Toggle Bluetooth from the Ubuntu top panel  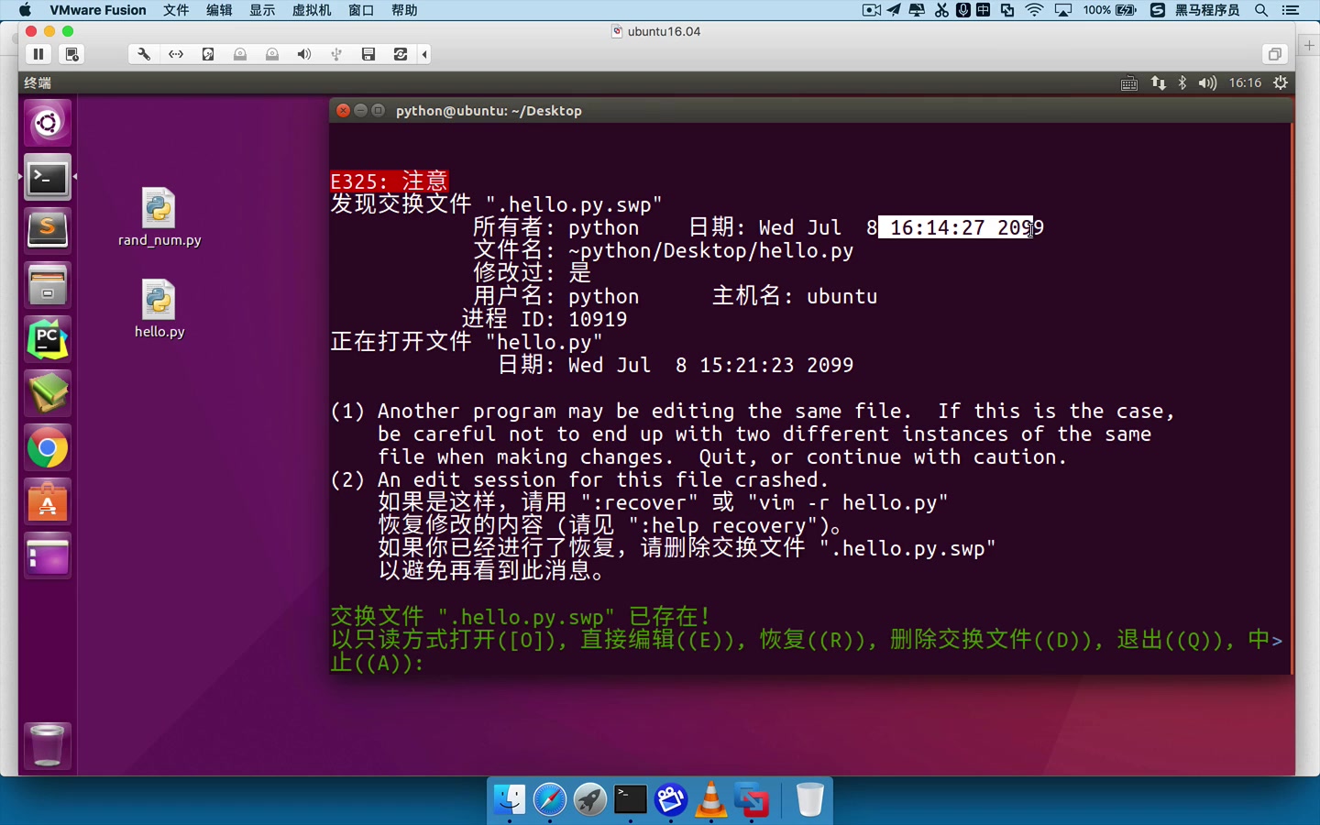pyautogui.click(x=1182, y=82)
